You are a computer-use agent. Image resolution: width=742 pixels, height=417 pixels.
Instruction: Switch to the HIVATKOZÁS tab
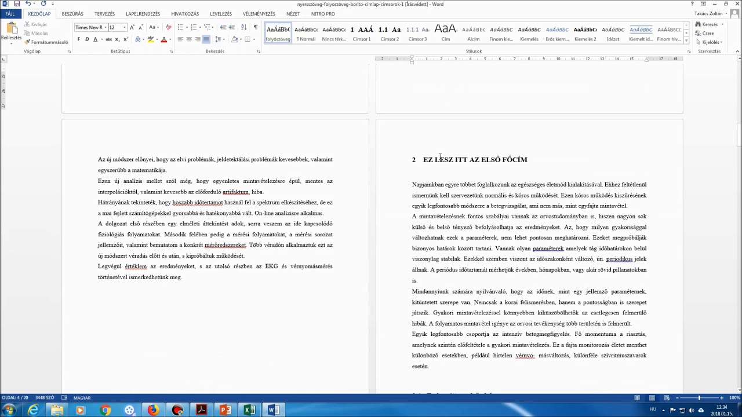pos(185,14)
